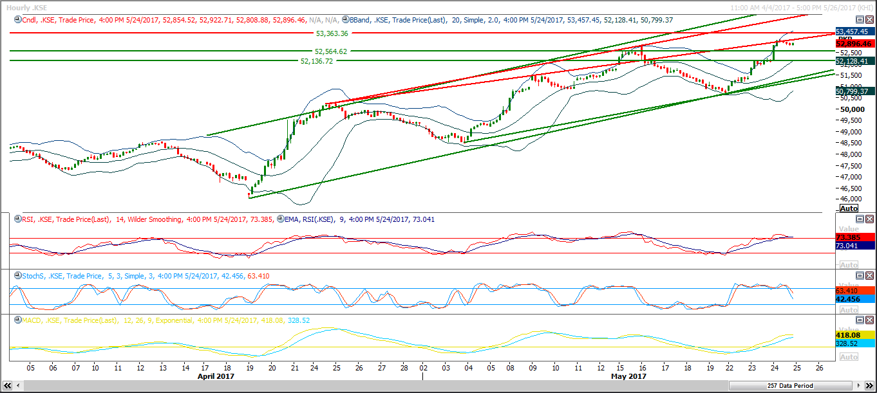877x393 pixels.
Task: Click the clock icon beside the BBand label
Action: pyautogui.click(x=346, y=20)
